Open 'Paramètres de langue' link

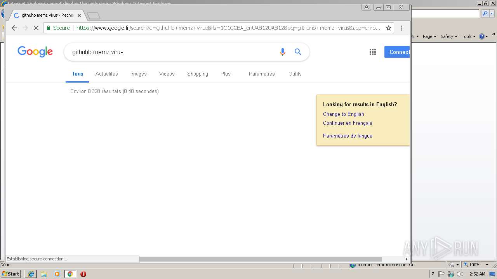[348, 136]
